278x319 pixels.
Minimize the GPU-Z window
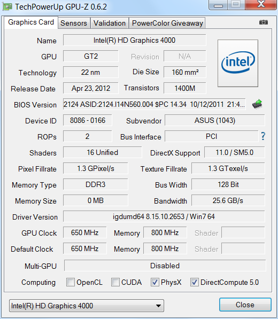point(218,5)
